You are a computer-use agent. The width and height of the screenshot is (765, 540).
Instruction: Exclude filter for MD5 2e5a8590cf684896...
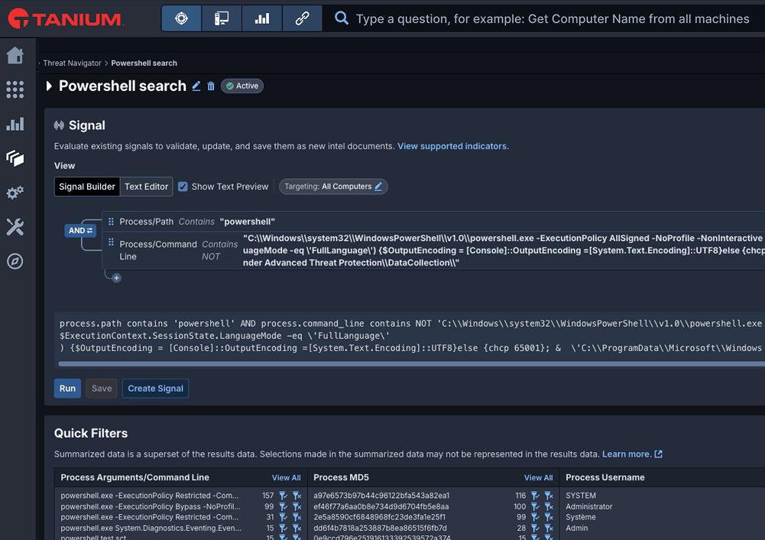click(x=549, y=517)
